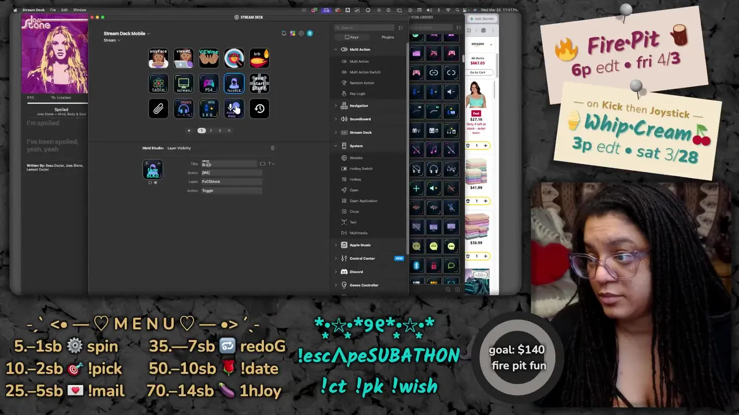Toggle list view in Icon Library
Image resolution: width=739 pixels, height=415 pixels.
pos(458,28)
